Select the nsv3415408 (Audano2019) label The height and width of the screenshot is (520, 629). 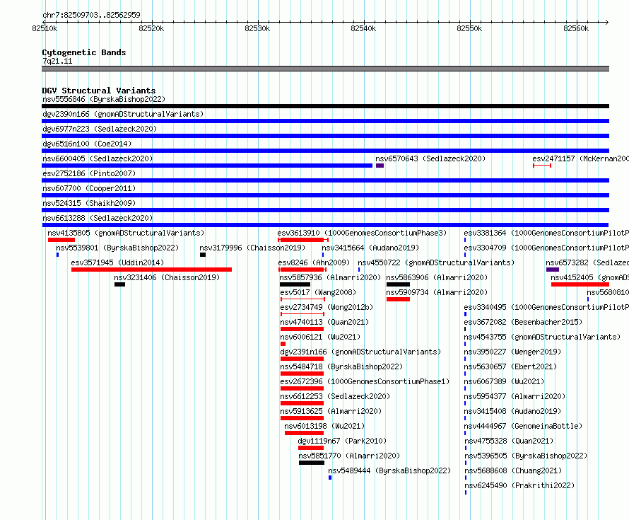coord(512,411)
